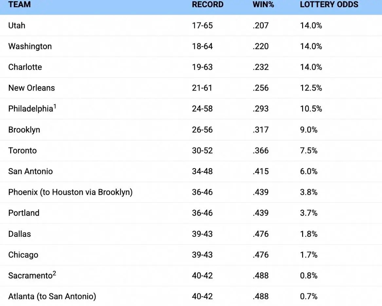Click the Brooklyn team name
The width and height of the screenshot is (382, 306).
(24, 130)
